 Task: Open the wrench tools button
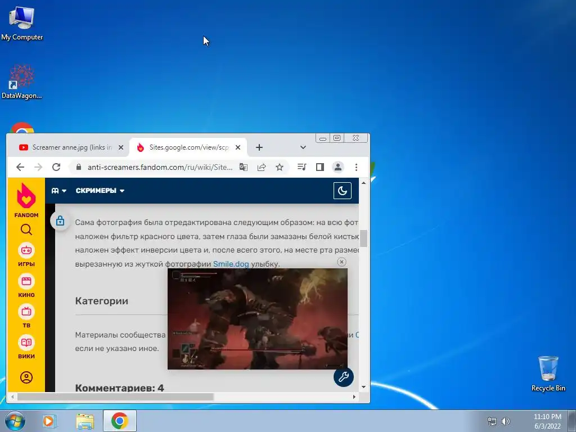pyautogui.click(x=344, y=377)
